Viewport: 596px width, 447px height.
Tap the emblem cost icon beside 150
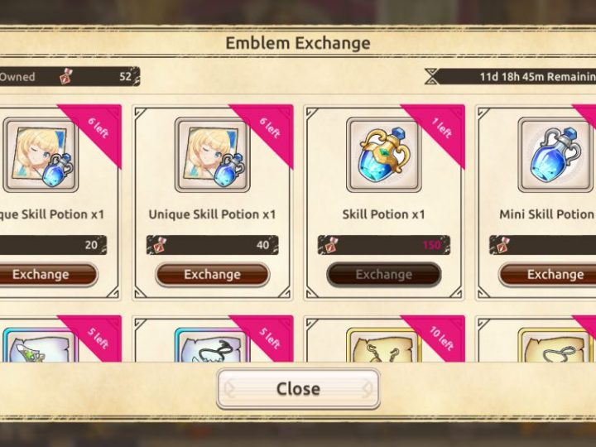[329, 245]
